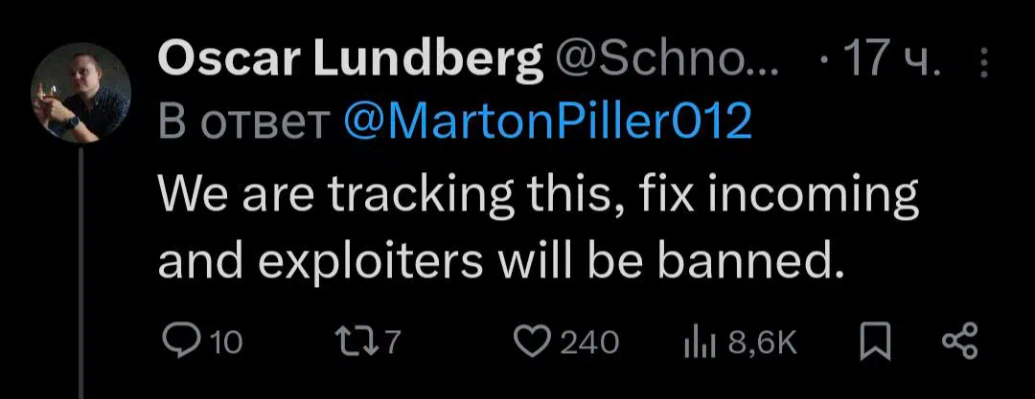This screenshot has width=1035, height=399.
Task: Open the truncated @Schno... handle
Action: [668, 61]
